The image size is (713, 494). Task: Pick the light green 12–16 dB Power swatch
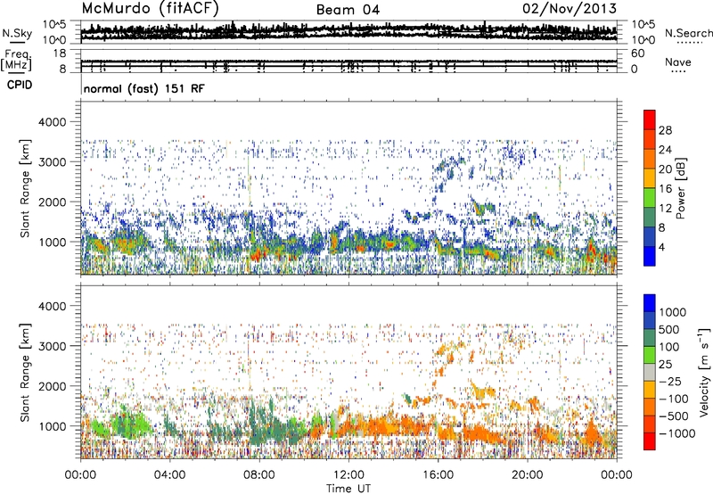[650, 198]
